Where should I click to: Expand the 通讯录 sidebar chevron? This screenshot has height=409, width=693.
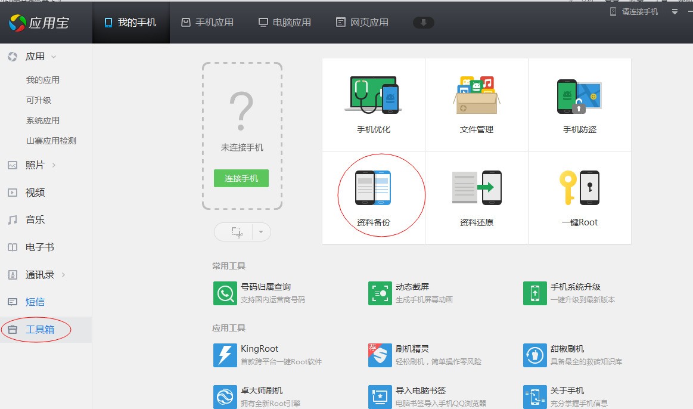tap(64, 275)
